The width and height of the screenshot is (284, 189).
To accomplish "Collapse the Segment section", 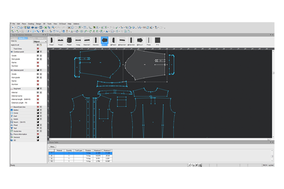I will 12,88.
